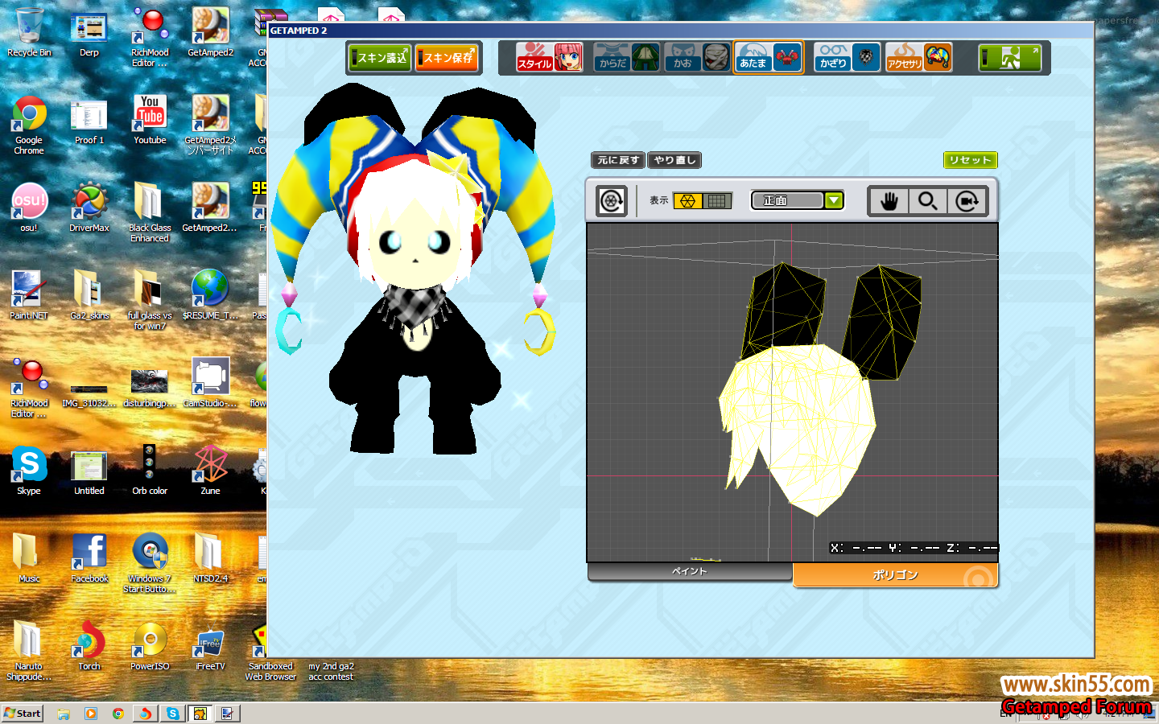
Task: Click the rotate model icon
Action: click(x=612, y=200)
